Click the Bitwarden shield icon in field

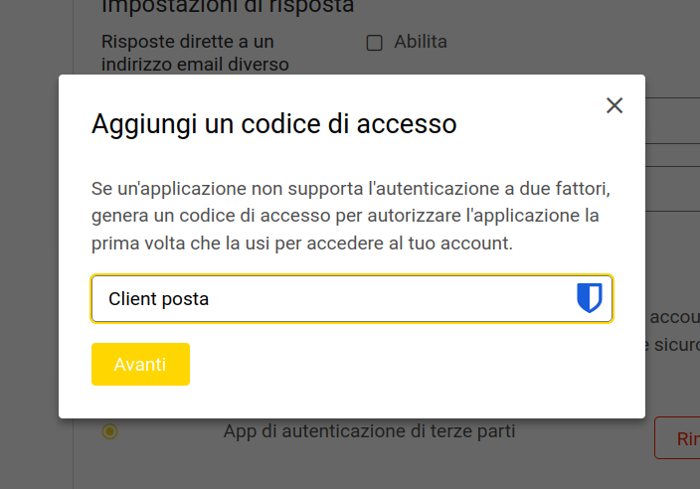tap(590, 298)
